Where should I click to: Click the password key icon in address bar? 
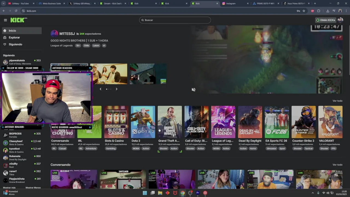pos(298,11)
